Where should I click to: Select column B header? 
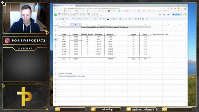(x=76, y=24)
